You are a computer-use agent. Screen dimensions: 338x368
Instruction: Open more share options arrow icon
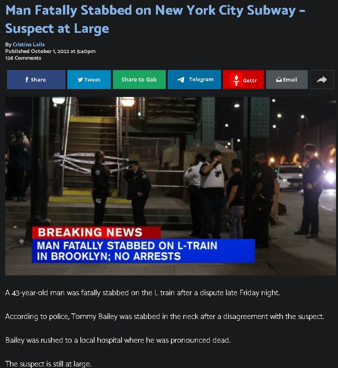click(x=322, y=80)
